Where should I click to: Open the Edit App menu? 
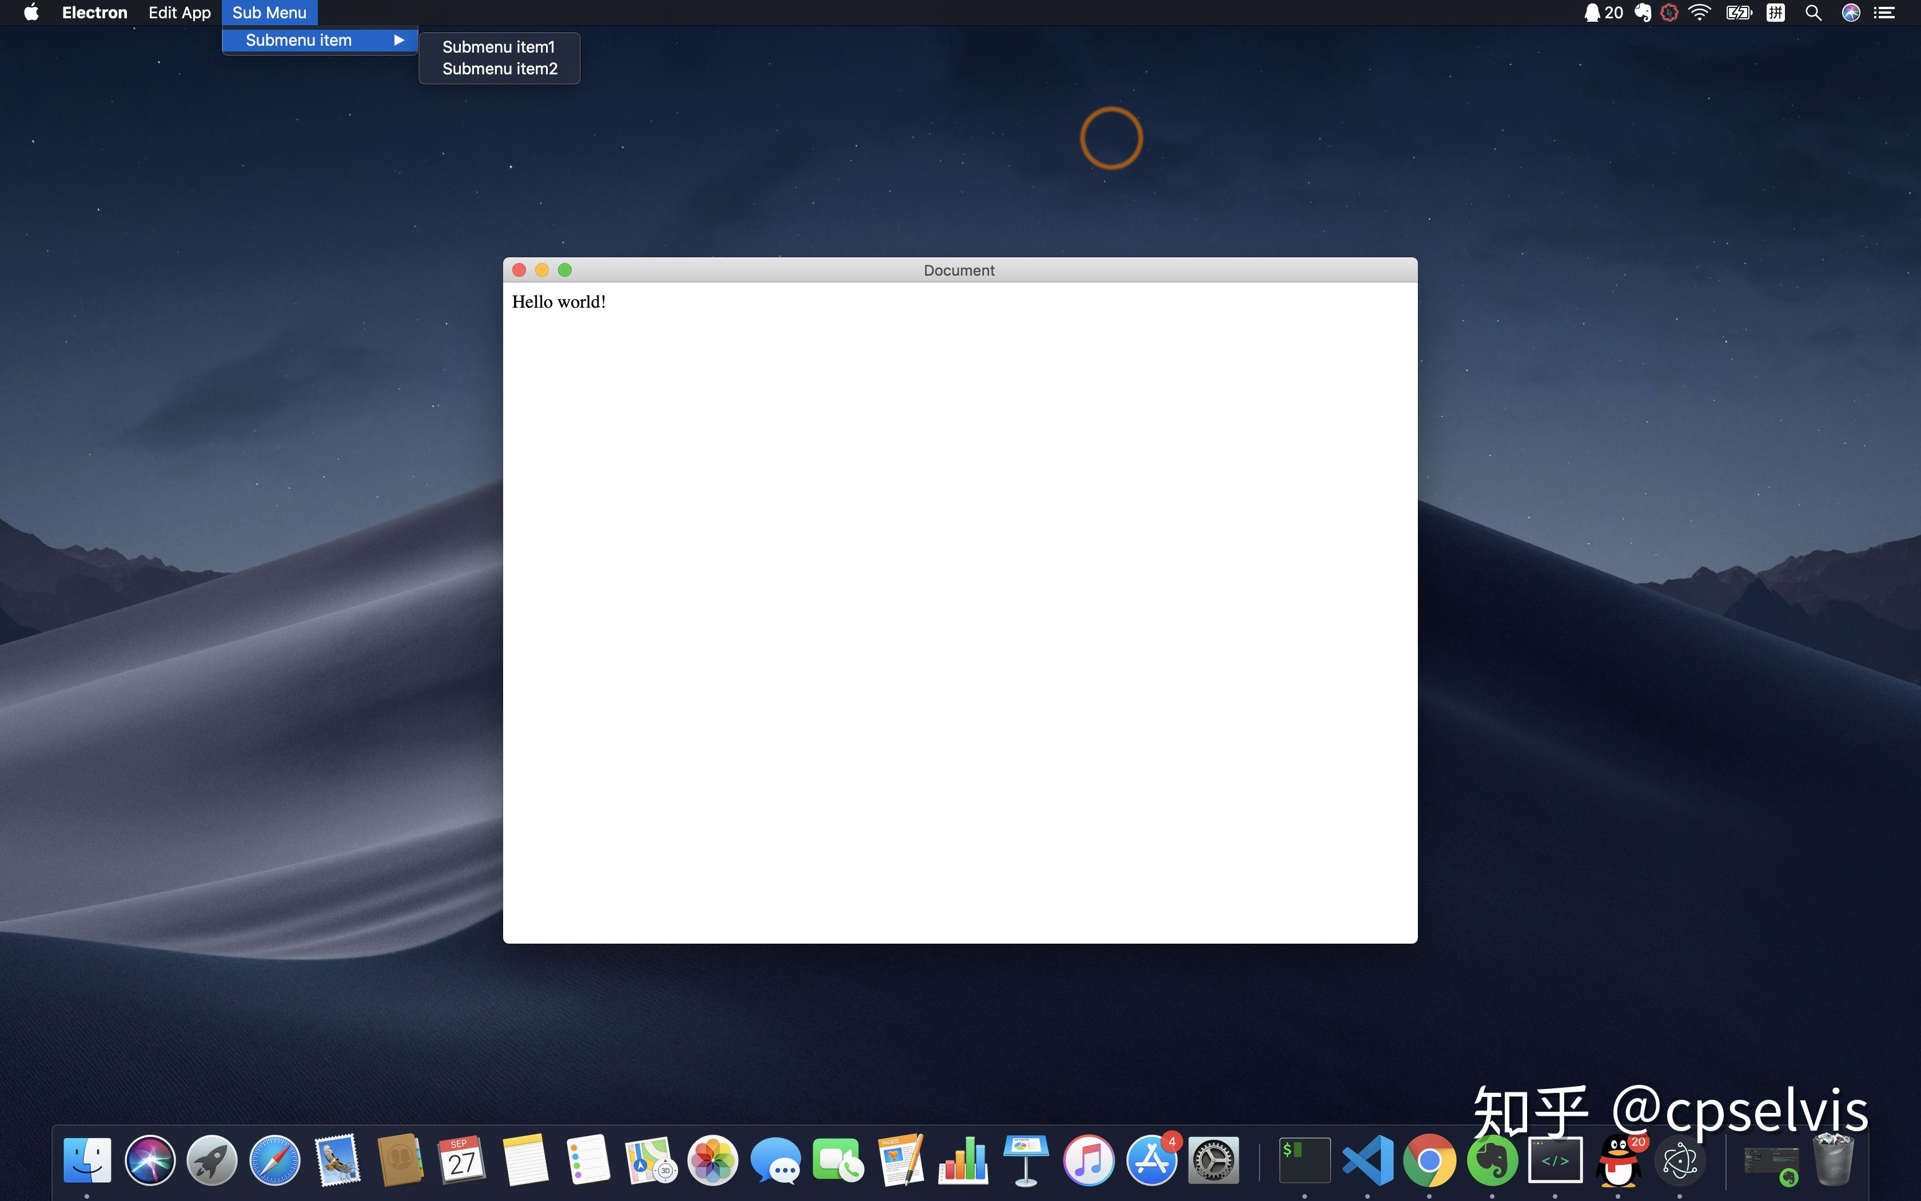click(x=180, y=13)
